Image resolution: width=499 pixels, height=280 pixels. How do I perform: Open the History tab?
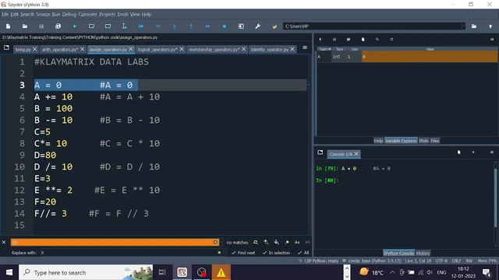coord(423,253)
